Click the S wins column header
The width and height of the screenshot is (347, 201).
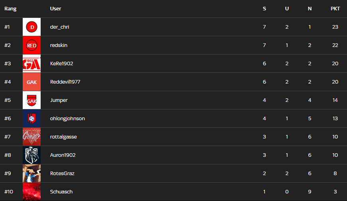(x=264, y=9)
